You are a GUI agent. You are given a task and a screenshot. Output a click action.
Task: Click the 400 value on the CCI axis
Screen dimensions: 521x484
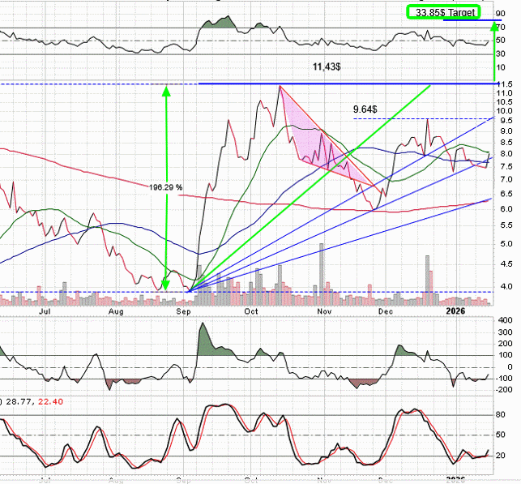506,320
